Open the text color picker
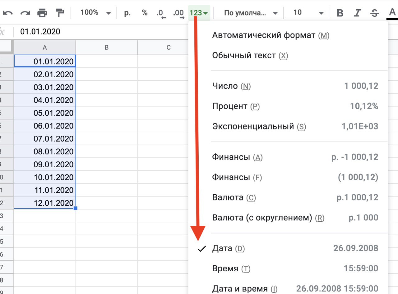This screenshot has width=398, height=294. point(392,13)
